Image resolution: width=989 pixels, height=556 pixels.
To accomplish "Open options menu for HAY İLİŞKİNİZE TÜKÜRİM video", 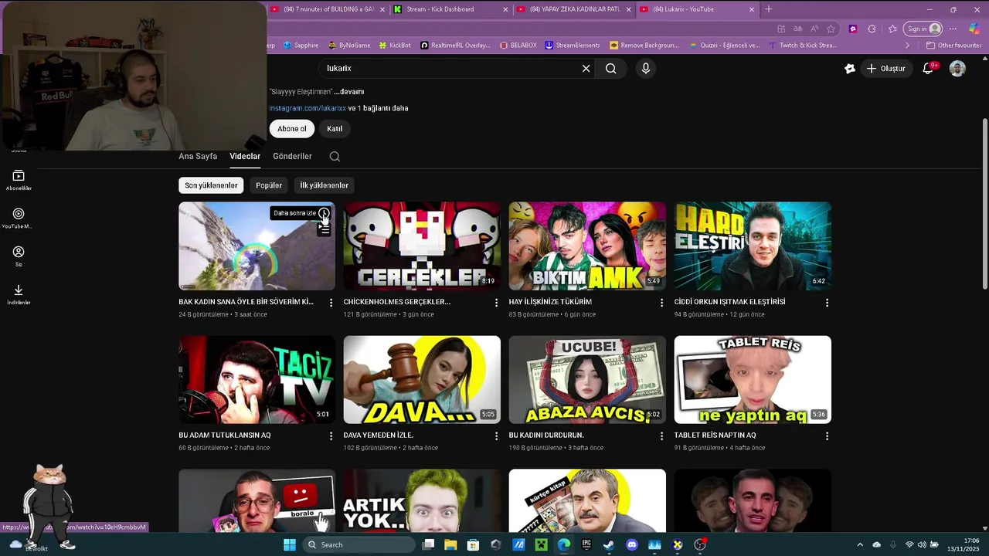I will tap(661, 303).
